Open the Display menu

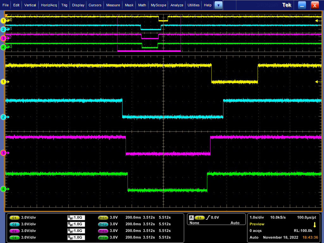point(78,5)
